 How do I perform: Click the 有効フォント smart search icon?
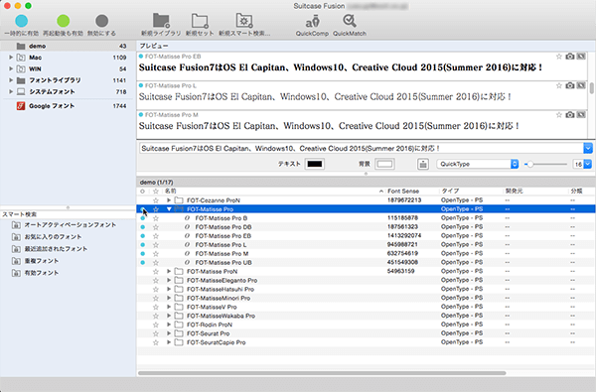click(16, 273)
